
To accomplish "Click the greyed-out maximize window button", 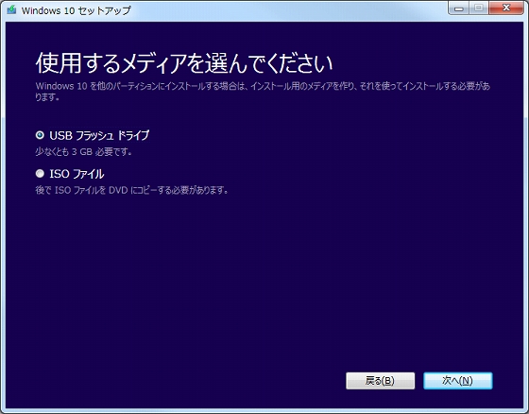I will click(x=478, y=9).
